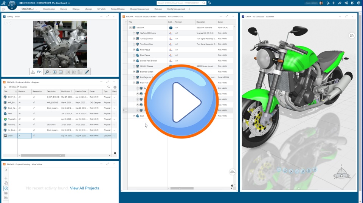Screen dimensions: 363x203
Task: Open the row menu chevron for VTwin
Action: tap(114, 136)
